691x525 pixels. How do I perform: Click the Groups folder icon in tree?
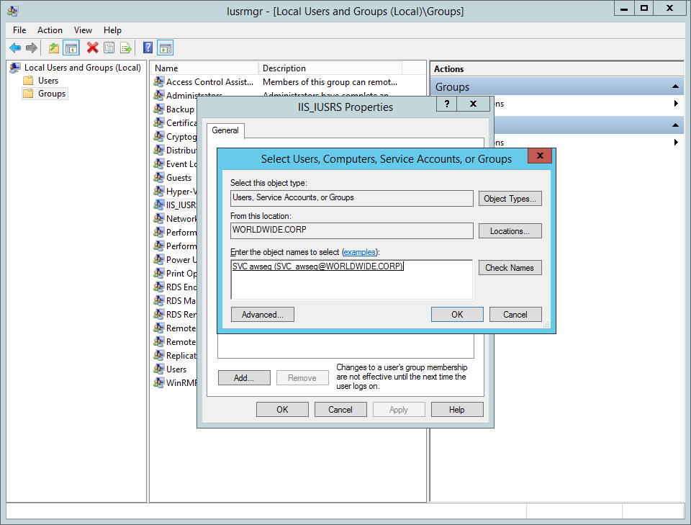28,94
